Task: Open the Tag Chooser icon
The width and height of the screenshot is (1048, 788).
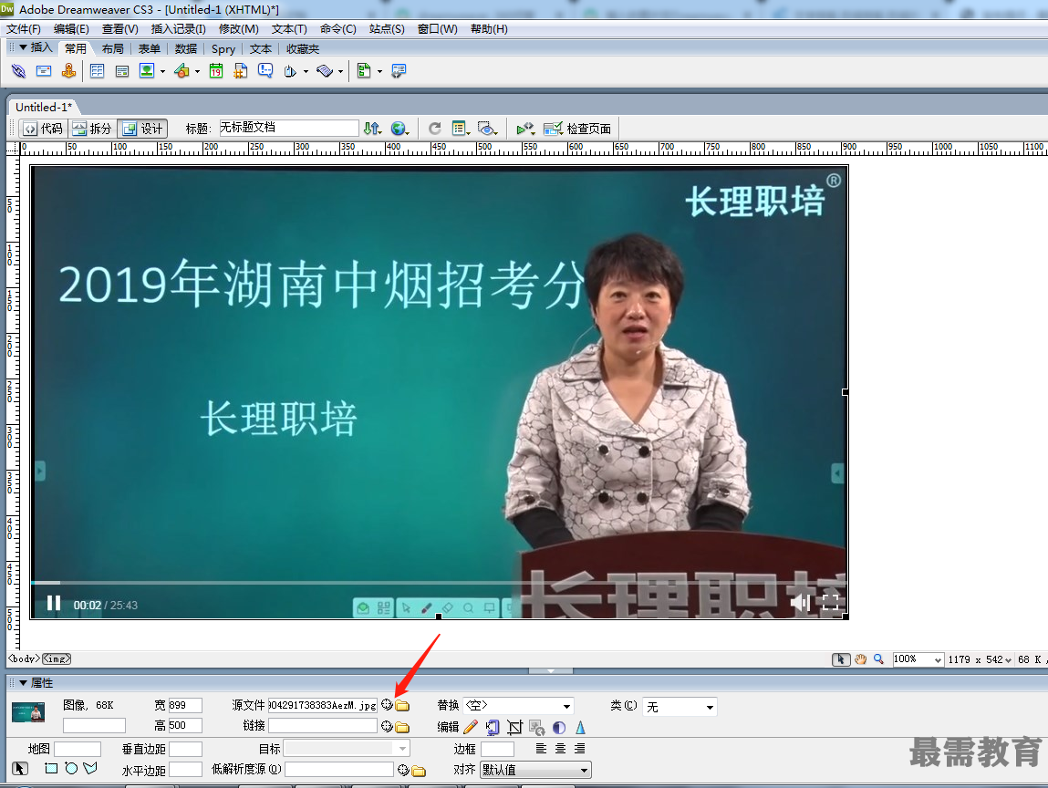Action: pyautogui.click(x=399, y=71)
